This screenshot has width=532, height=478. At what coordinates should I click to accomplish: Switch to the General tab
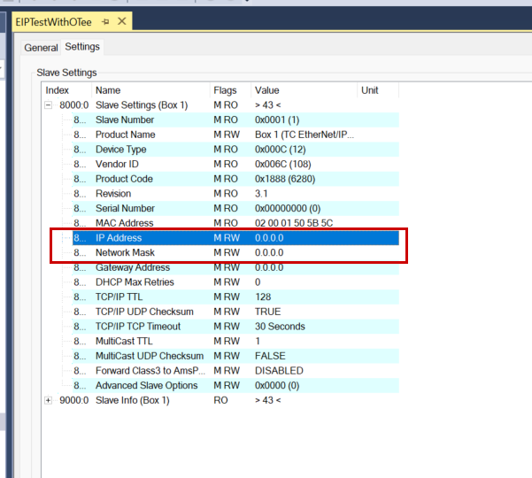coord(41,48)
